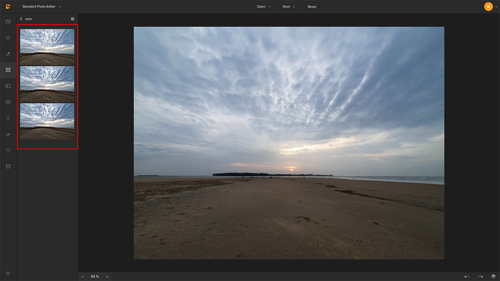Open the Filters grid icon
Image resolution: width=500 pixels, height=281 pixels.
[8, 70]
